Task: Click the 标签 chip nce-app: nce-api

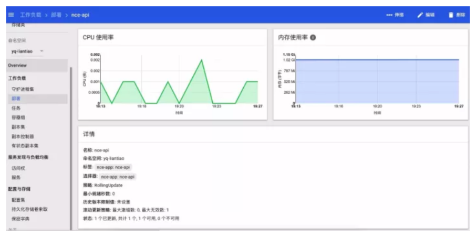Action: (113, 167)
